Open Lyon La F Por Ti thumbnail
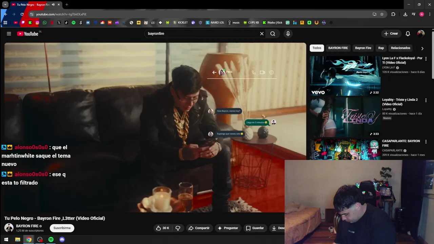Screen dimensions: 434x244 coord(345,76)
